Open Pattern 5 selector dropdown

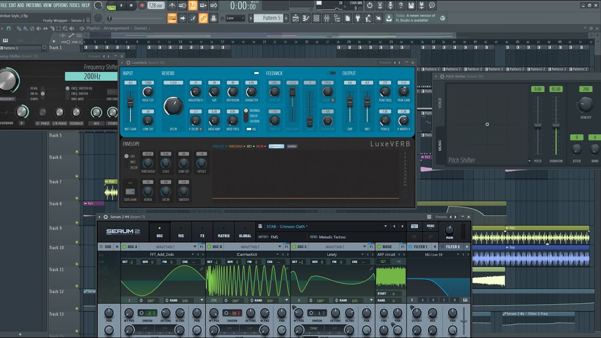[x=268, y=18]
